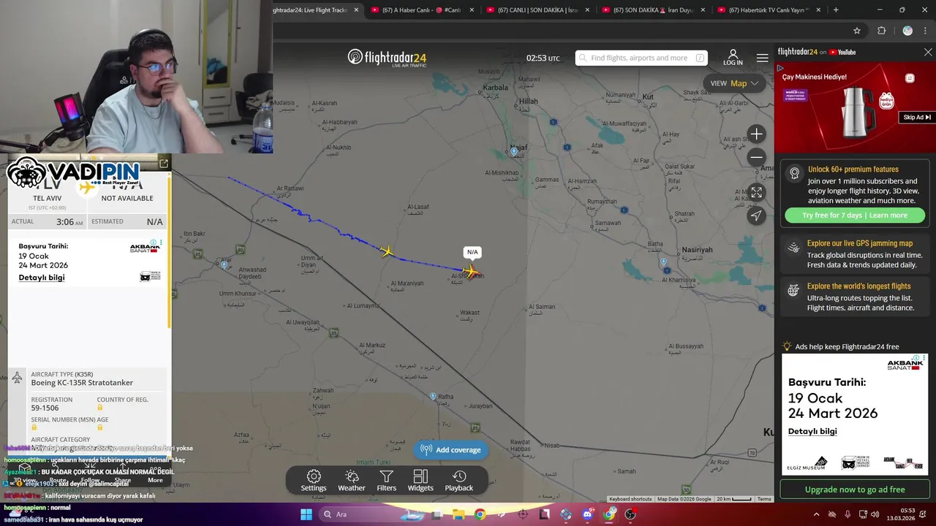Open the Settings gear in map toolbar

(x=313, y=481)
